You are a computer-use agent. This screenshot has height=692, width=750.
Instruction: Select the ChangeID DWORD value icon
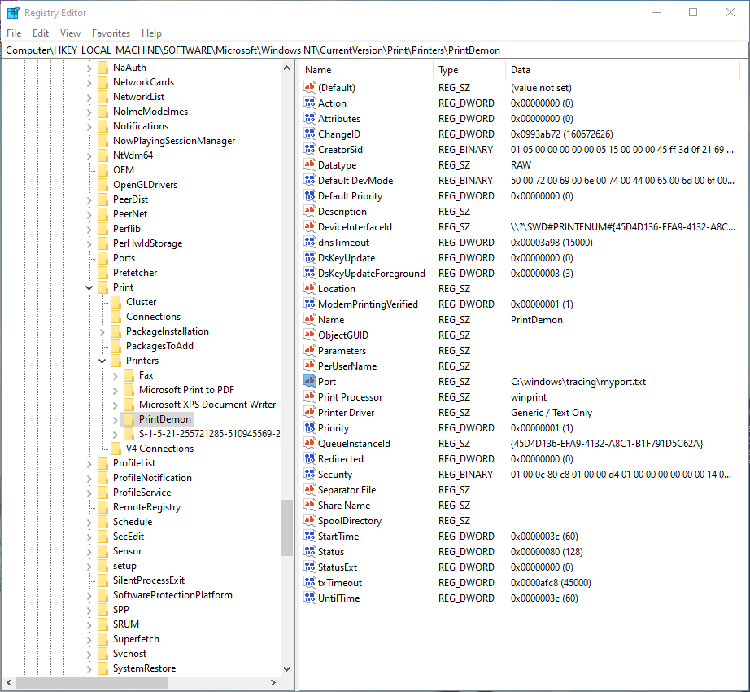click(309, 134)
